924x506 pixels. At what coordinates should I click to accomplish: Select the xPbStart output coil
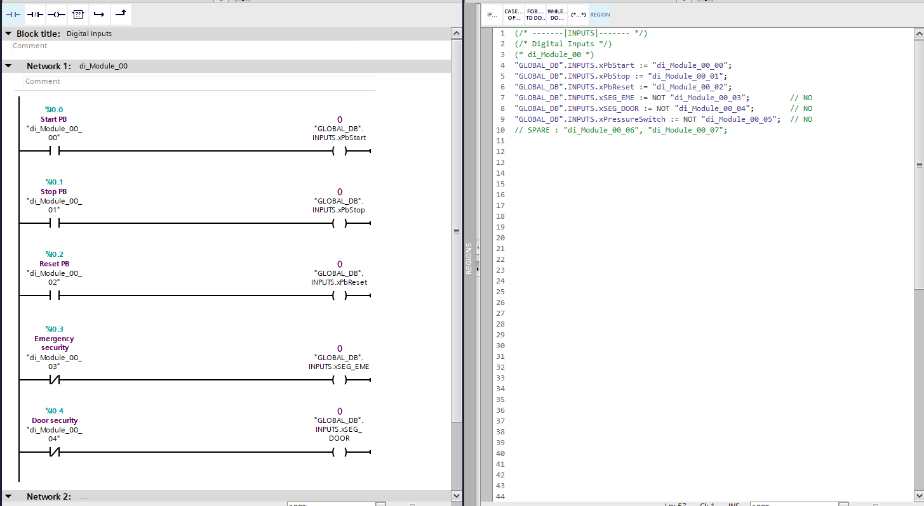click(340, 152)
